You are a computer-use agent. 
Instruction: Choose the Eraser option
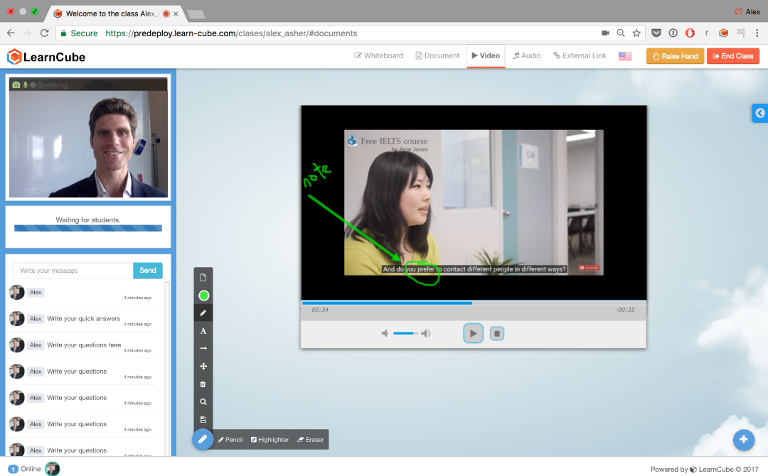(311, 439)
